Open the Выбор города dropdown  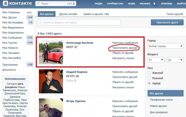pos(165,46)
